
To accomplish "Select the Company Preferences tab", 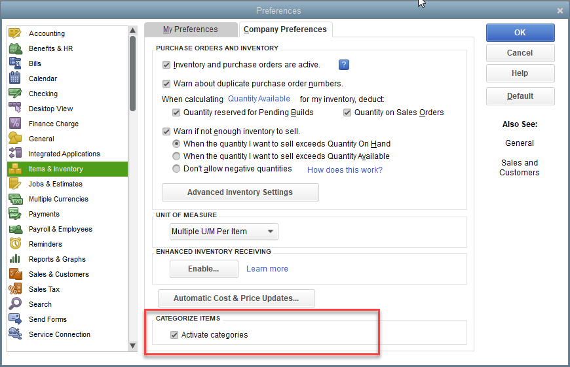I will coord(285,29).
